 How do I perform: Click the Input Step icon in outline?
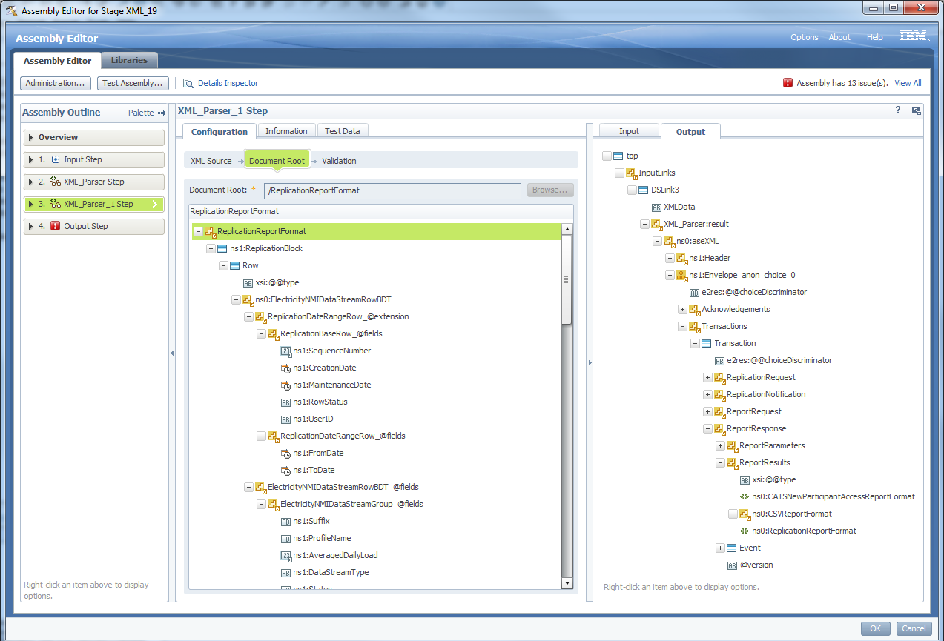[55, 159]
